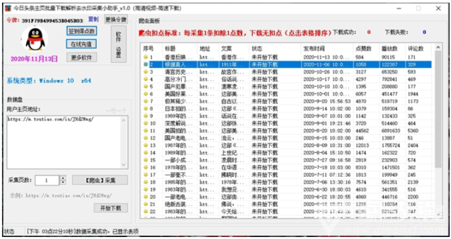Sort by the 地址 column header
Screen dimensions: 451x239
[204, 48]
